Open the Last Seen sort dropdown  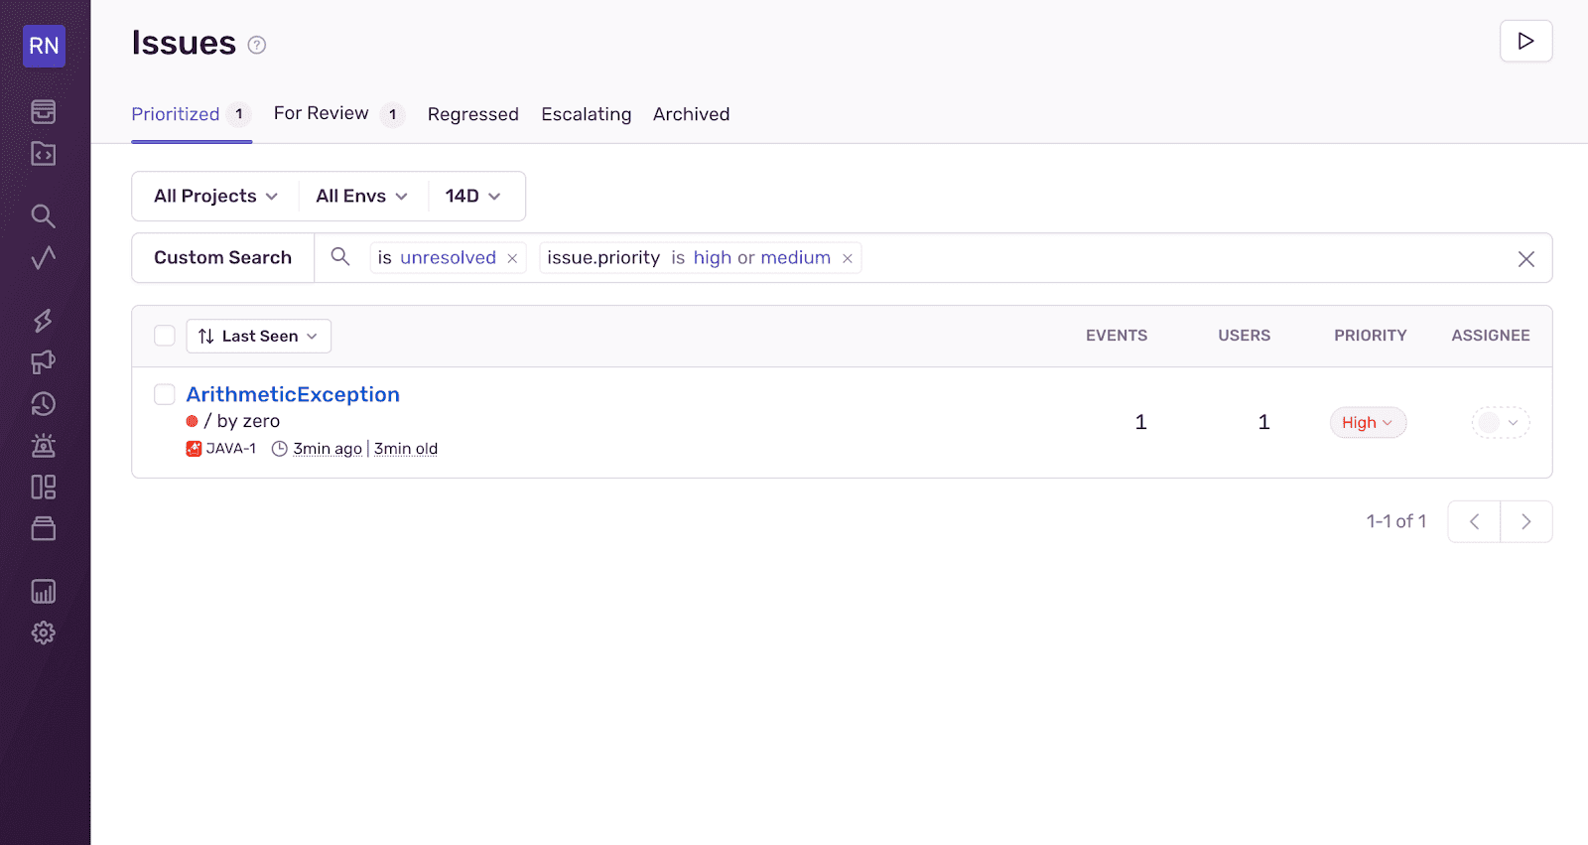[x=258, y=337]
